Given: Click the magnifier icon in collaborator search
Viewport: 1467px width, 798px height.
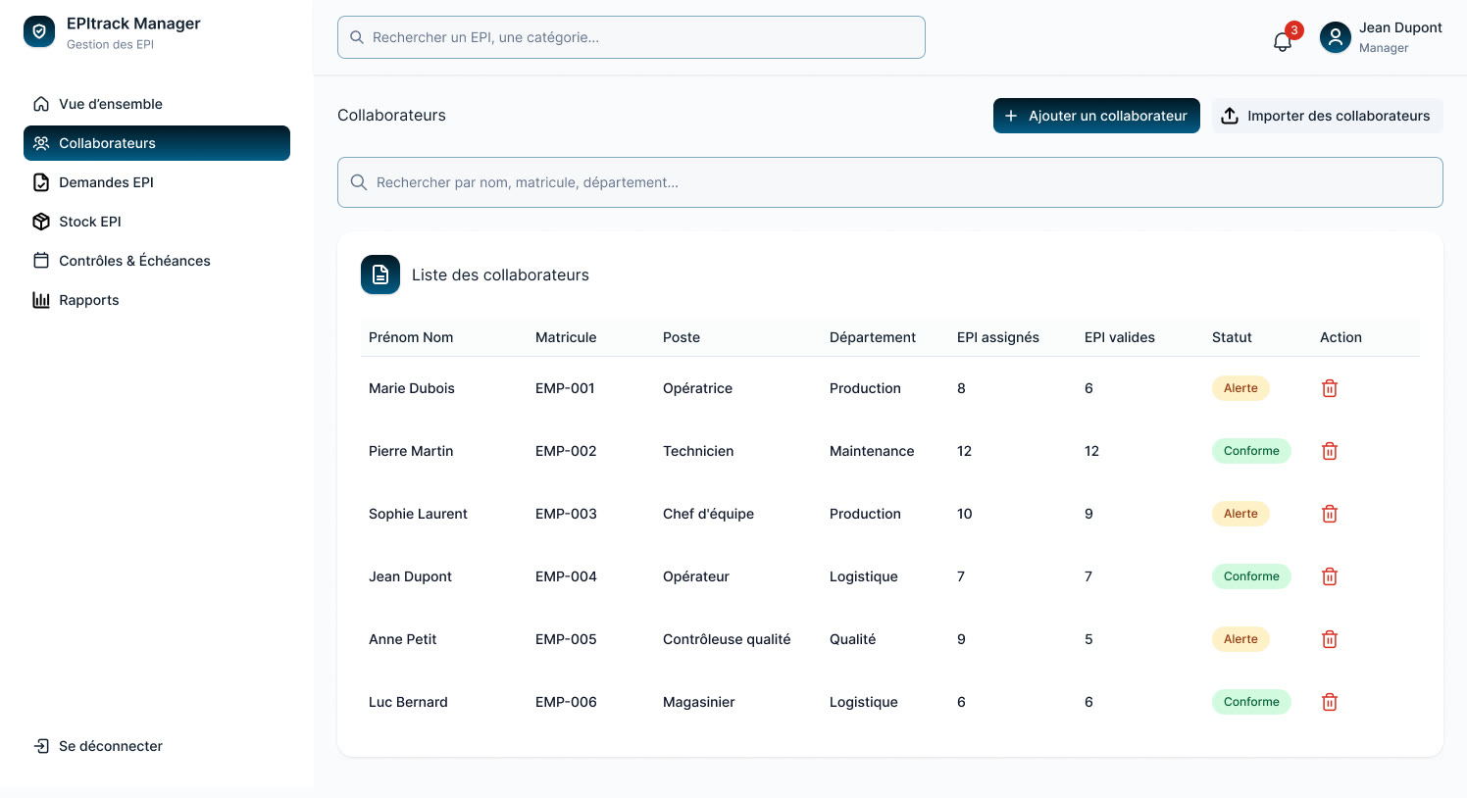Looking at the screenshot, I should click(359, 182).
